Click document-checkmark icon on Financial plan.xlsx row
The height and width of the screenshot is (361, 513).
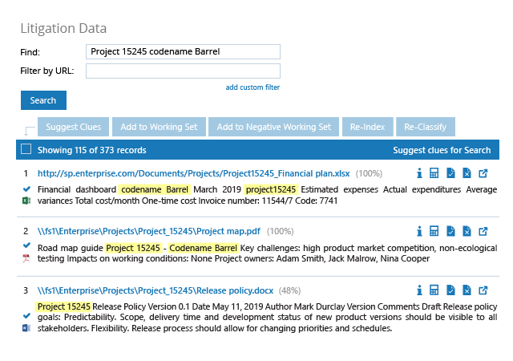click(x=450, y=173)
